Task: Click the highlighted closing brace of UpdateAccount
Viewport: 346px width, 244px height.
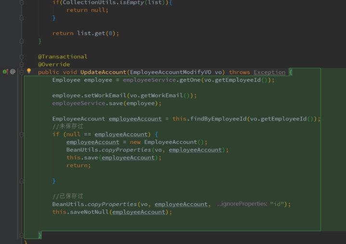Action: point(40,235)
